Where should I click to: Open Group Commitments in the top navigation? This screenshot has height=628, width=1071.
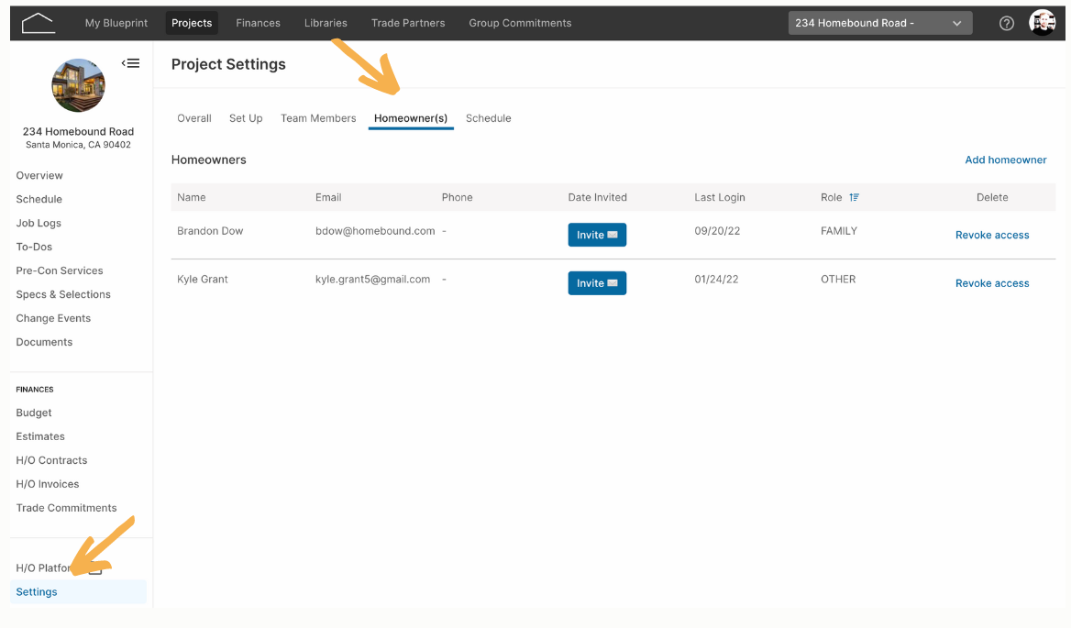520,23
